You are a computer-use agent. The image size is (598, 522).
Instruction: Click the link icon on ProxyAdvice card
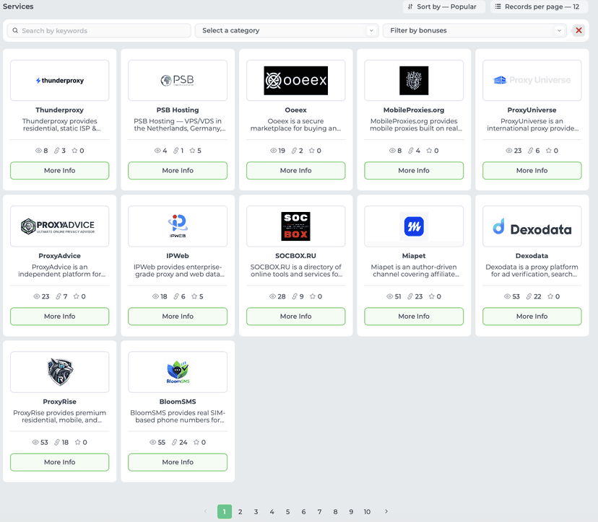point(58,296)
